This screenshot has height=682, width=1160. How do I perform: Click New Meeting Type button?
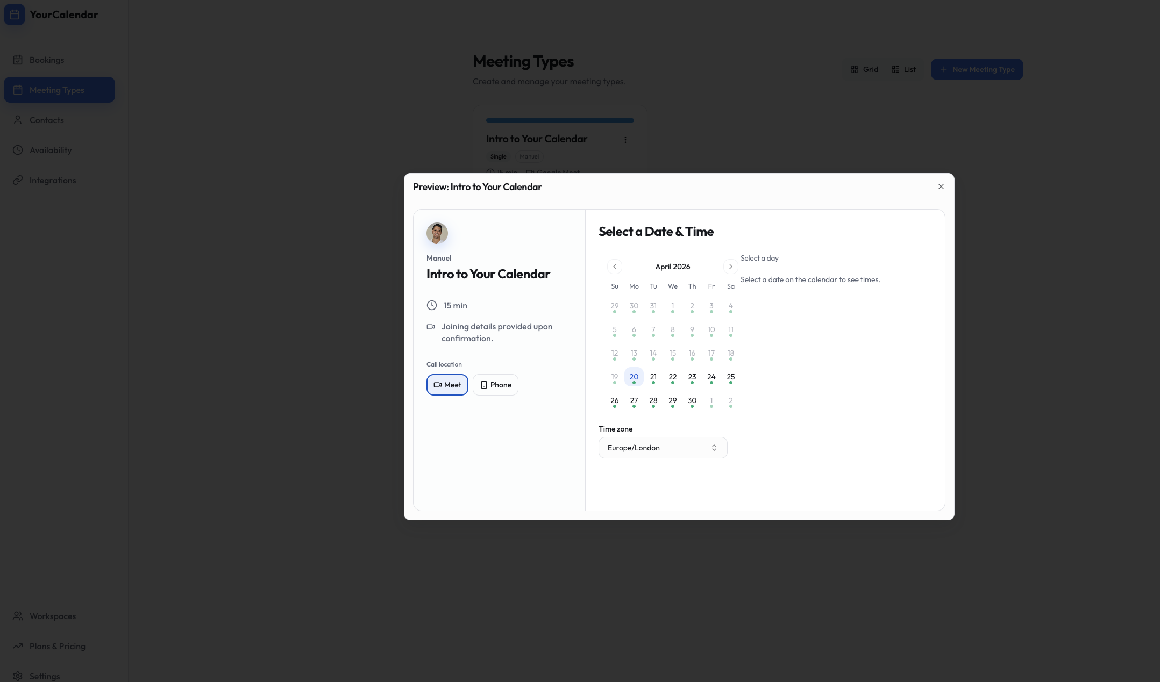[x=977, y=69]
